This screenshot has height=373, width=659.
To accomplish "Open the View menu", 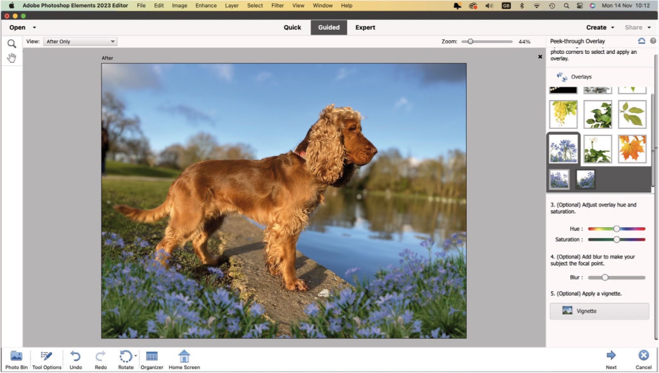I will [x=298, y=5].
